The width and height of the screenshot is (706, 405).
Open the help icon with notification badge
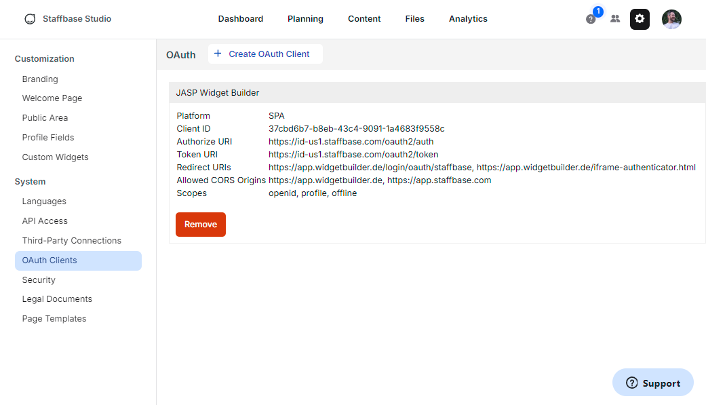tap(590, 20)
